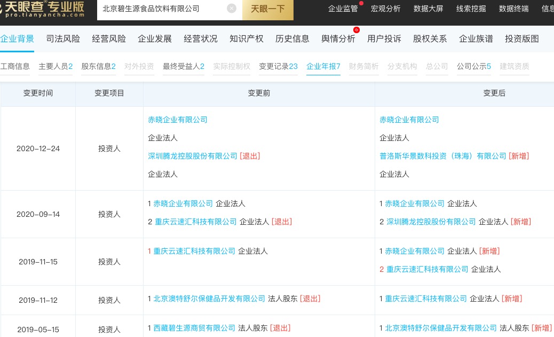Switch to the 用户投诉 tab
554x337 pixels.
click(384, 38)
